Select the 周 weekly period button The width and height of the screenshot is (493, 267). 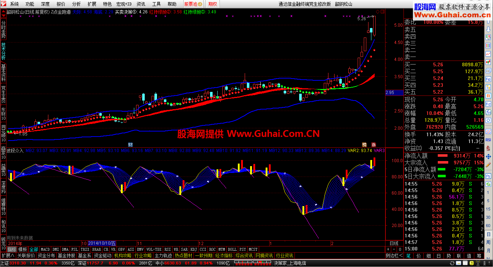tap(488, 242)
